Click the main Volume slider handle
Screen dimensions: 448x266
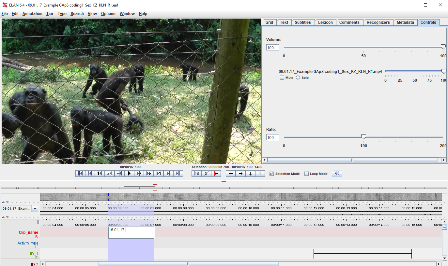(443, 47)
